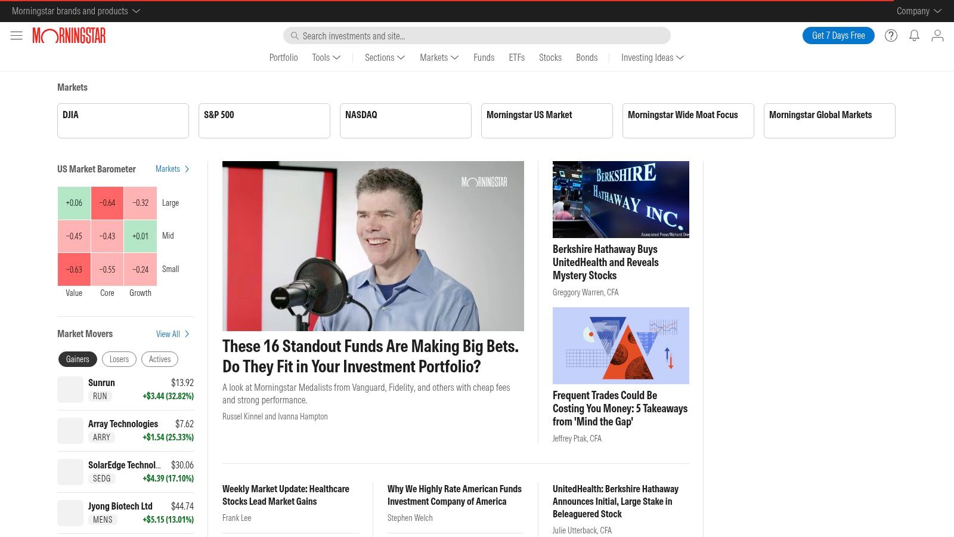Click the chevron beside the Markets link
The height and width of the screenshot is (537, 954).
pyautogui.click(x=187, y=169)
